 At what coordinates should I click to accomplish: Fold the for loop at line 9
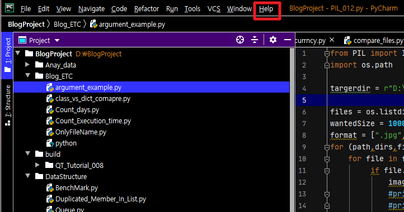coord(327,147)
